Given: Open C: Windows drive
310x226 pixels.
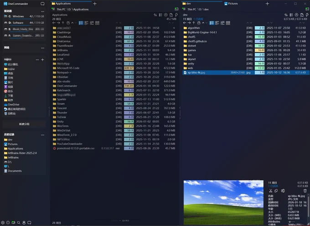Looking at the screenshot, I should pos(24,16).
